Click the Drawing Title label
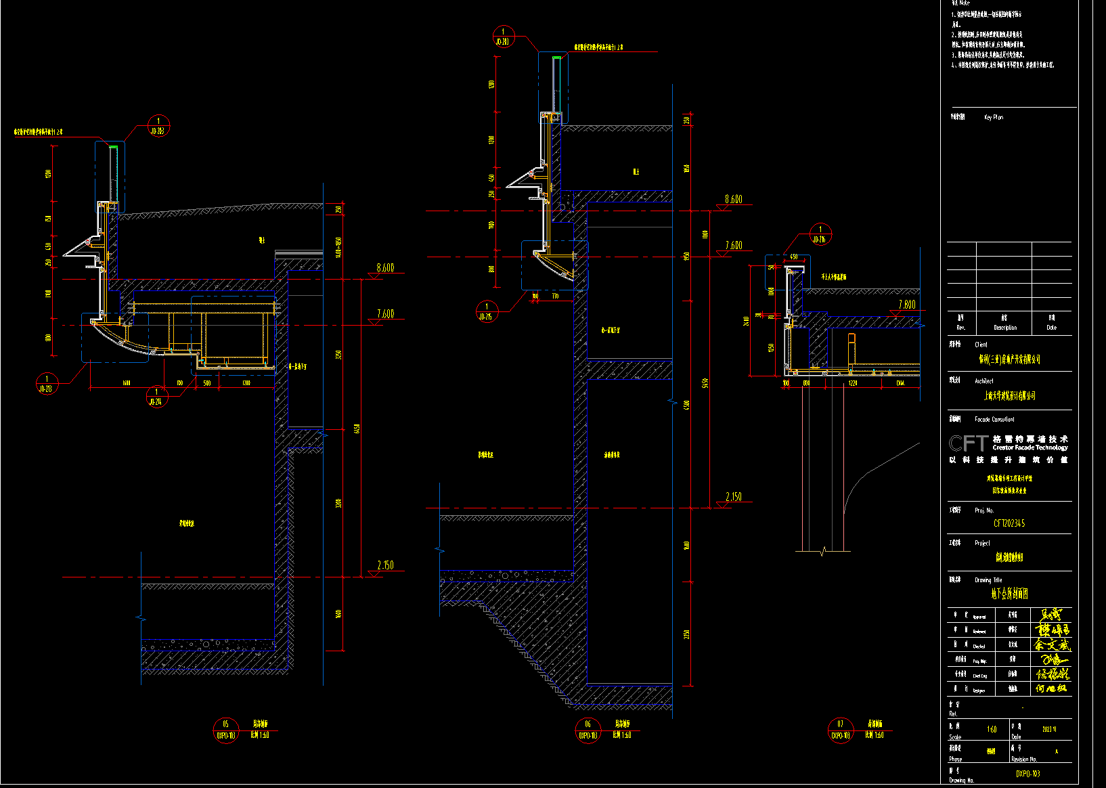The width and height of the screenshot is (1106, 788). click(x=988, y=580)
